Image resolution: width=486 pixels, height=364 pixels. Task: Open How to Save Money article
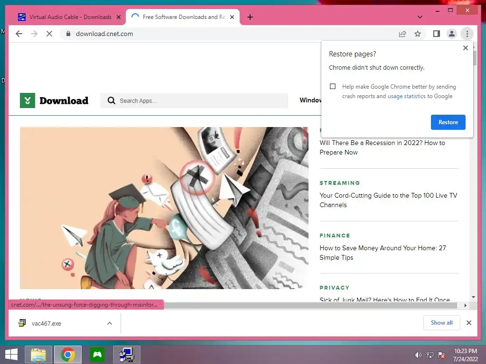point(383,253)
